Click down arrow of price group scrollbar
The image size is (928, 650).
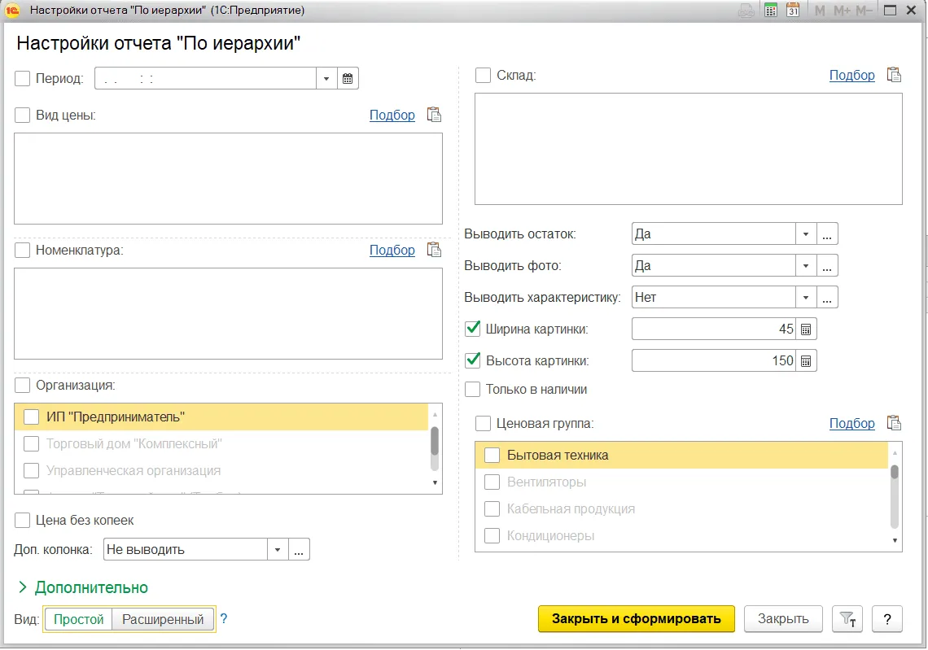click(895, 541)
